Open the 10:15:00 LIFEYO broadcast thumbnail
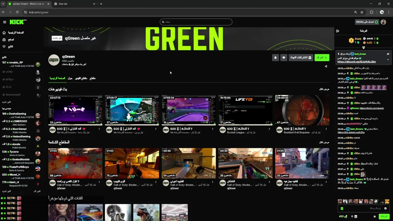This screenshot has width=393, height=221. (245, 110)
